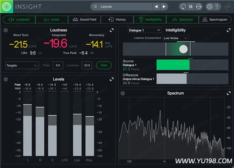
Task: Click the True Peak -6.4 value
Action: [x=83, y=53]
